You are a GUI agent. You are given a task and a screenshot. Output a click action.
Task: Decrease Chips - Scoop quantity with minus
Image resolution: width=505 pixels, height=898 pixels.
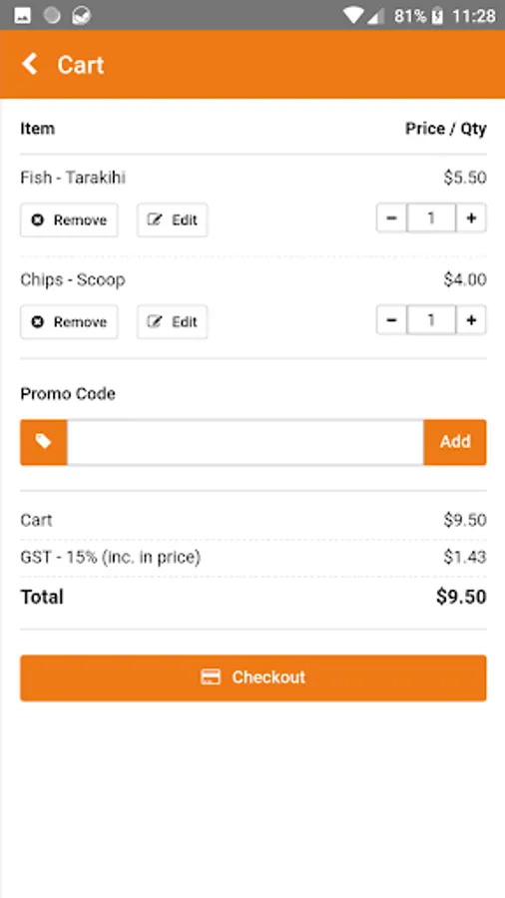tap(391, 319)
